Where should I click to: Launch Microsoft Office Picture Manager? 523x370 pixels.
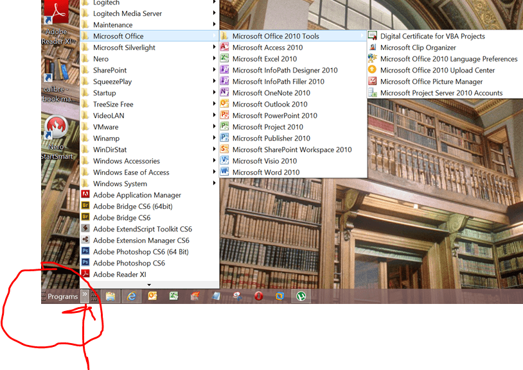click(430, 81)
